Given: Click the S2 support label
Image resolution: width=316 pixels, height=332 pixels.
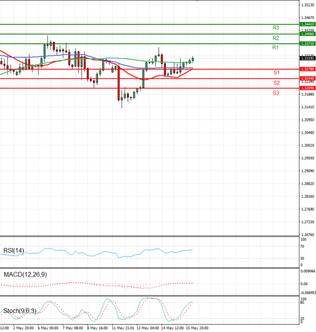Looking at the screenshot, I should pos(276,83).
